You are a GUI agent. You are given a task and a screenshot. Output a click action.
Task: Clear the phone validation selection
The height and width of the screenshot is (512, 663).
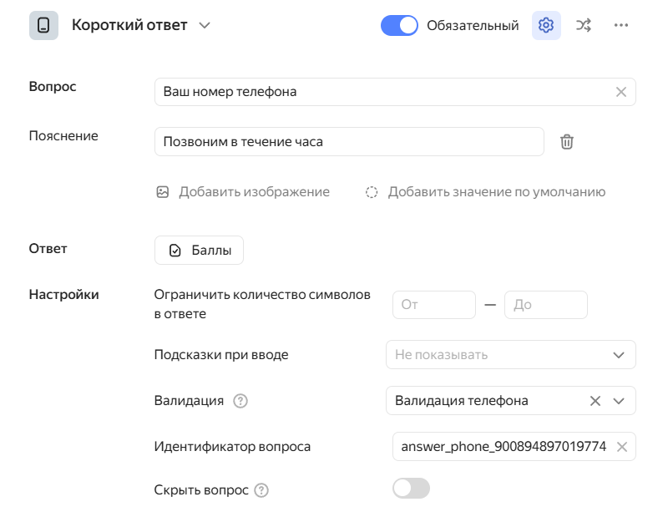pyautogui.click(x=595, y=401)
